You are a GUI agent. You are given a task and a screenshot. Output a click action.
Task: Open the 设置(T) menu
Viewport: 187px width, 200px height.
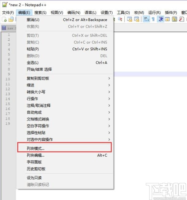coord(106,13)
